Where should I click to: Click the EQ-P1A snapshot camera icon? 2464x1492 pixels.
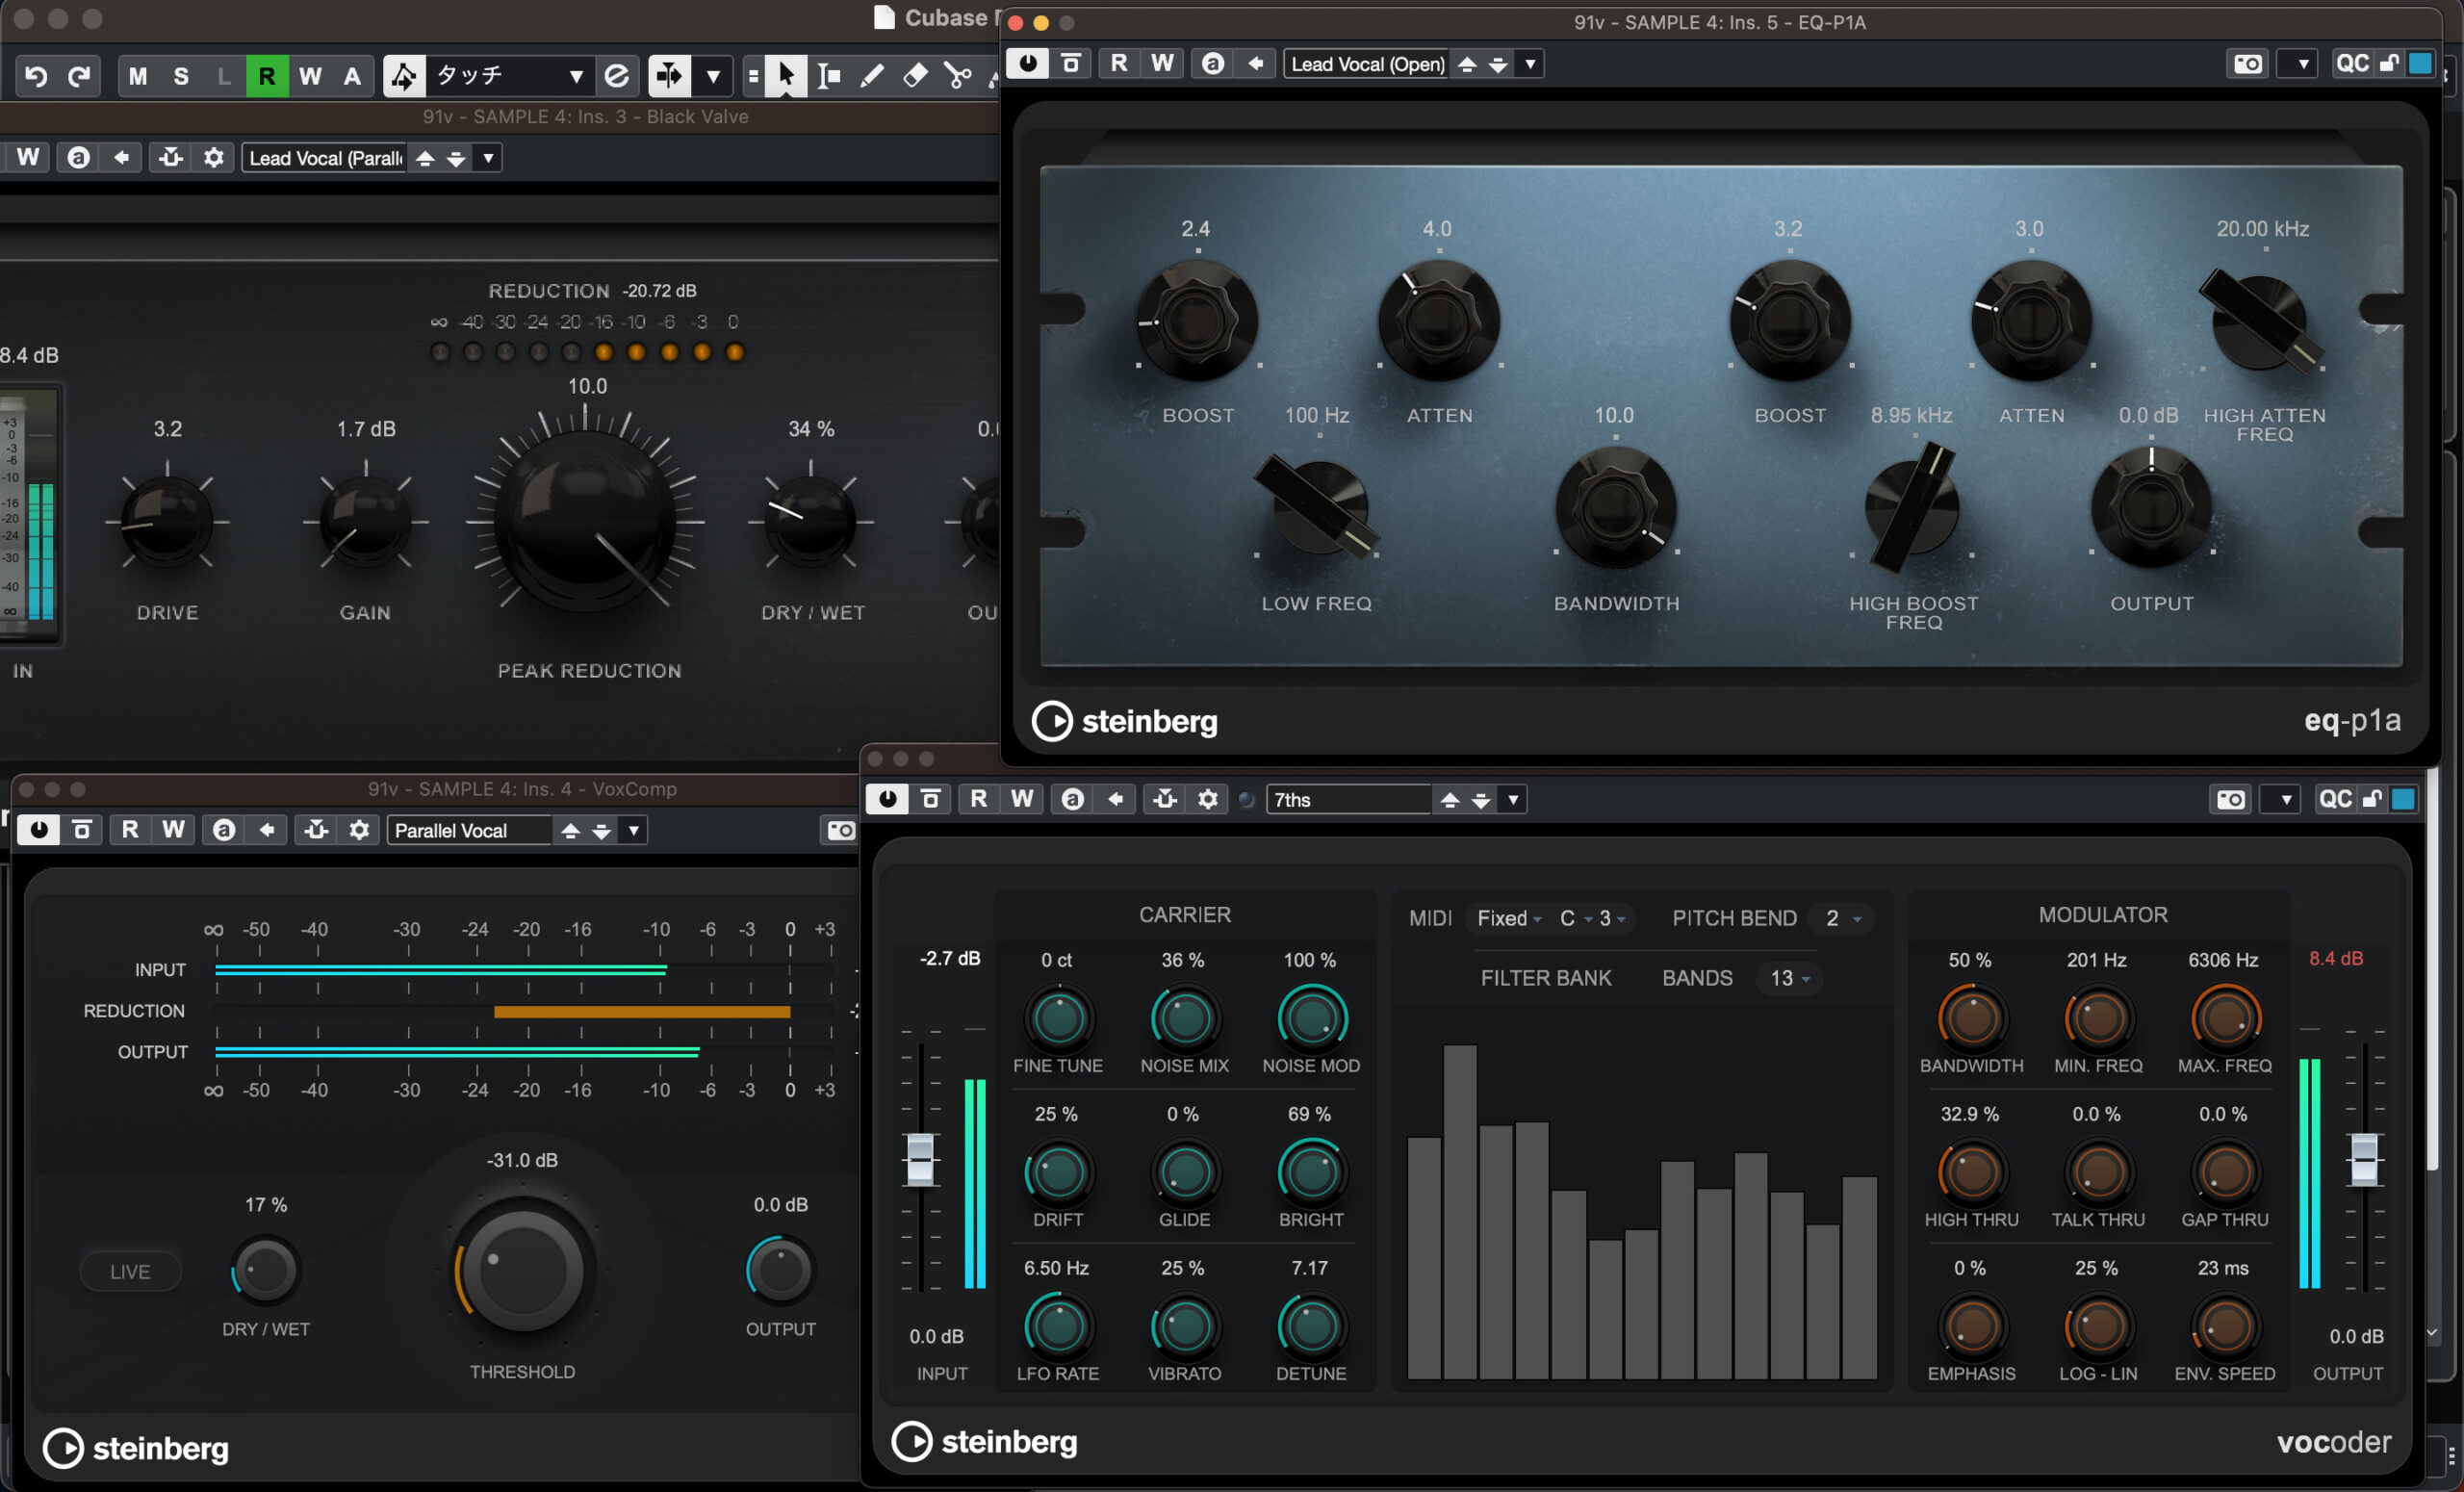coord(2247,64)
